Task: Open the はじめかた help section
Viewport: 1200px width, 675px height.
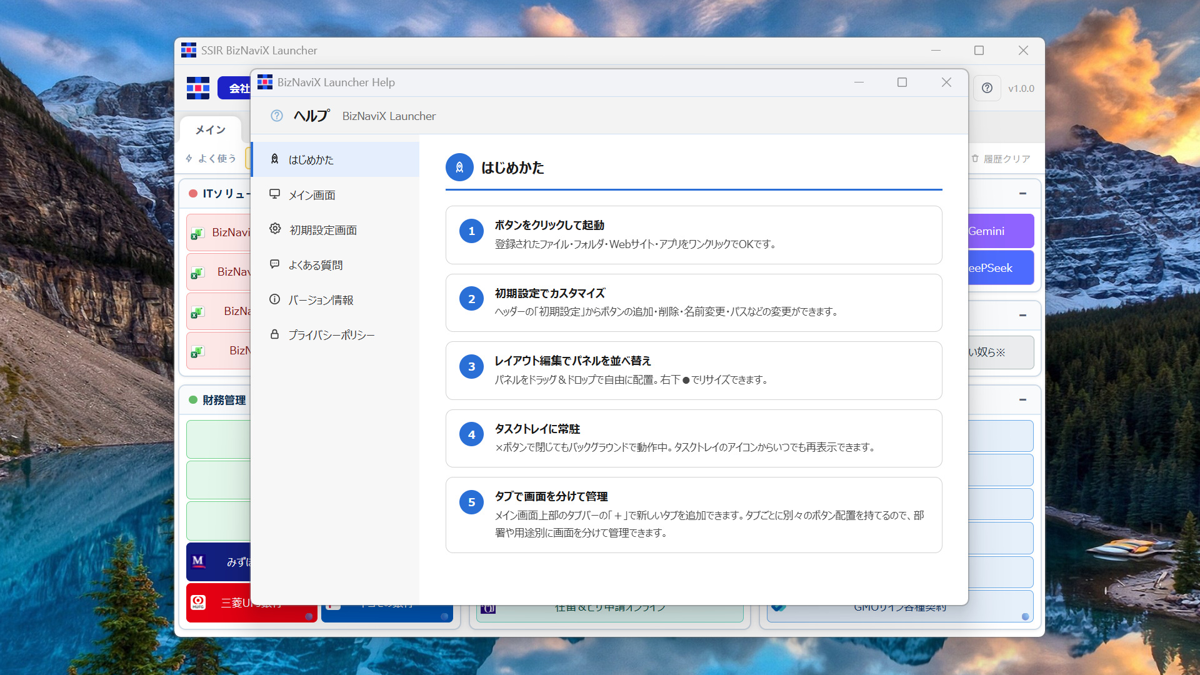Action: [x=335, y=159]
